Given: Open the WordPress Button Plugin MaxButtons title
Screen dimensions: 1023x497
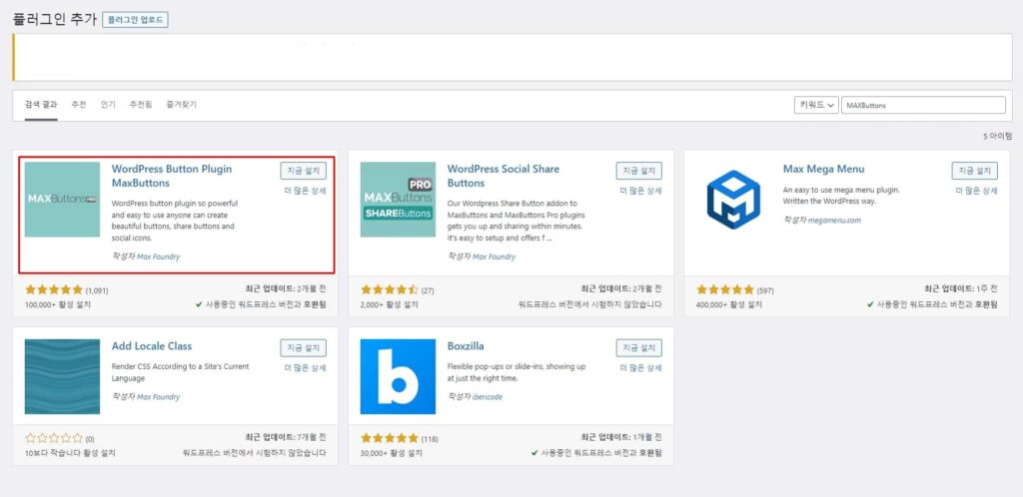Looking at the screenshot, I should [x=172, y=176].
